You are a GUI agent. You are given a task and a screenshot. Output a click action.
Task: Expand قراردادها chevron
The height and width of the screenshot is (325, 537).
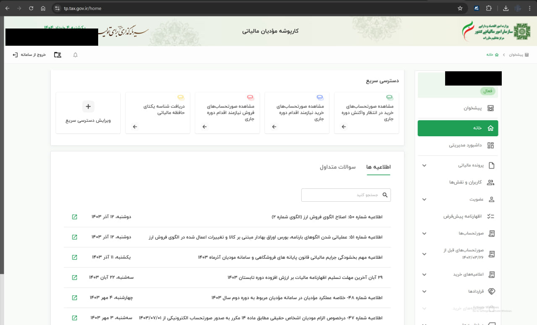[424, 291]
